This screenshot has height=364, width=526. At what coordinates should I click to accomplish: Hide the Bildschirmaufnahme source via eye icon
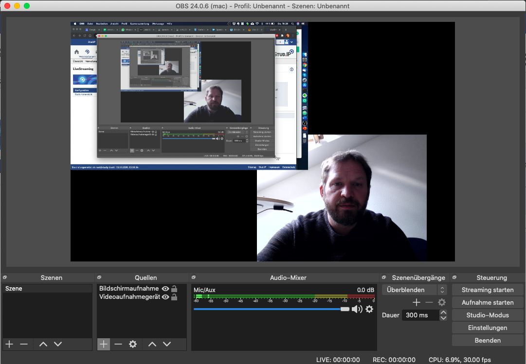point(165,289)
